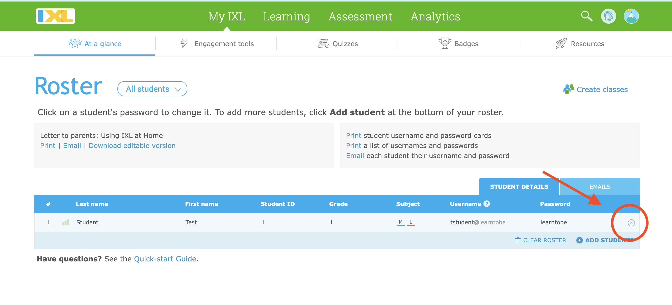
Task: Click the IXL logo
Action: (x=55, y=16)
